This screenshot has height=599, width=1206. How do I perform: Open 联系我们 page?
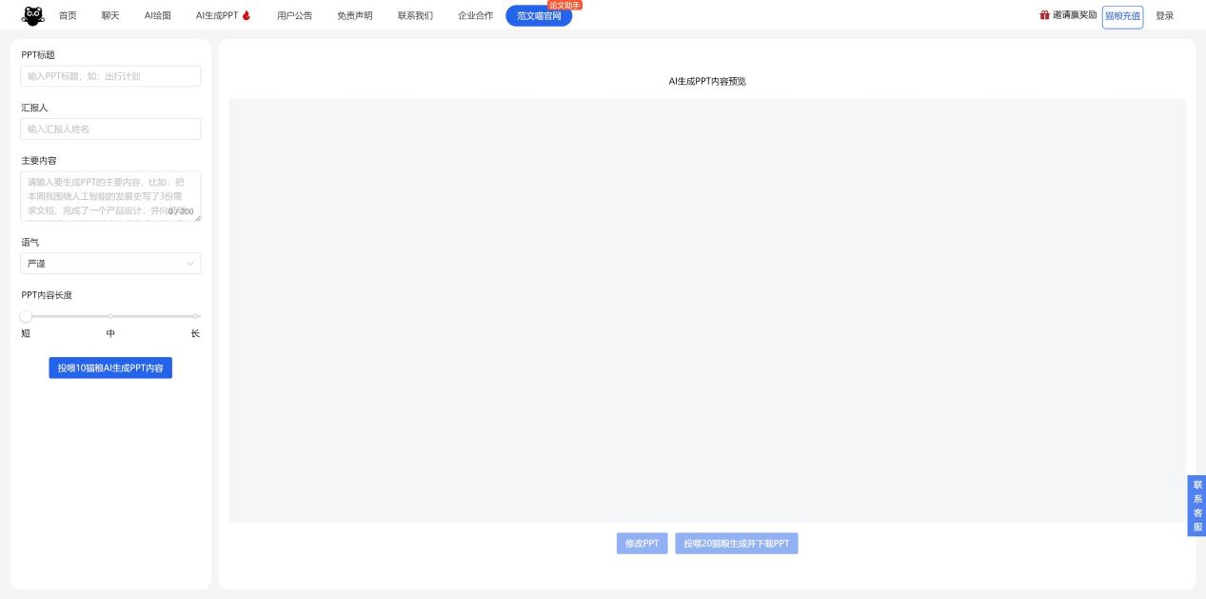(415, 16)
